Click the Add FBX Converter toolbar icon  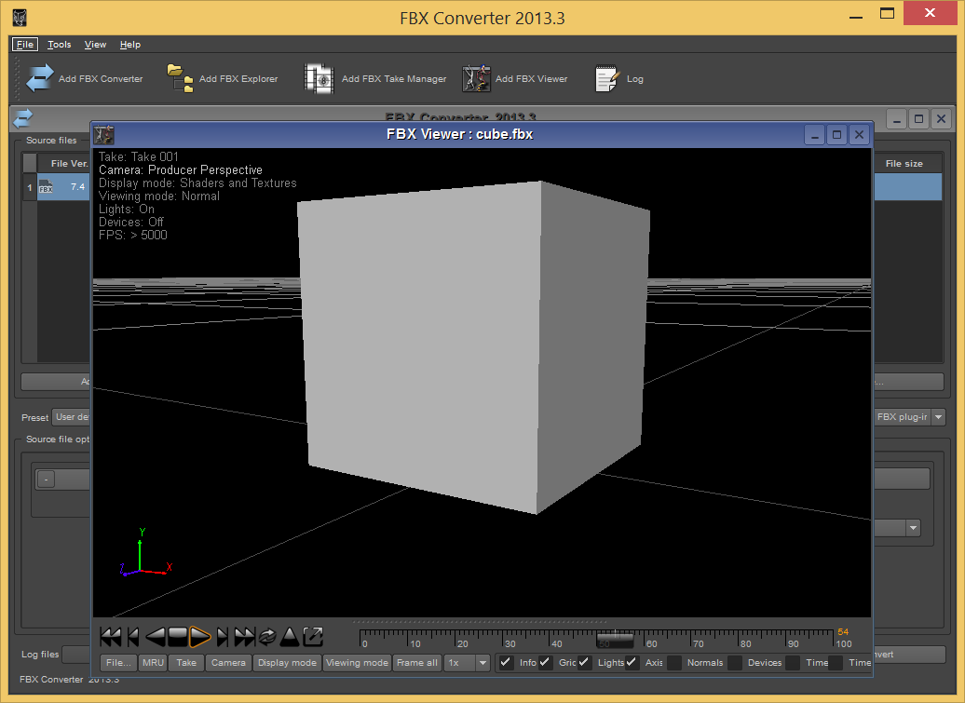(x=40, y=78)
